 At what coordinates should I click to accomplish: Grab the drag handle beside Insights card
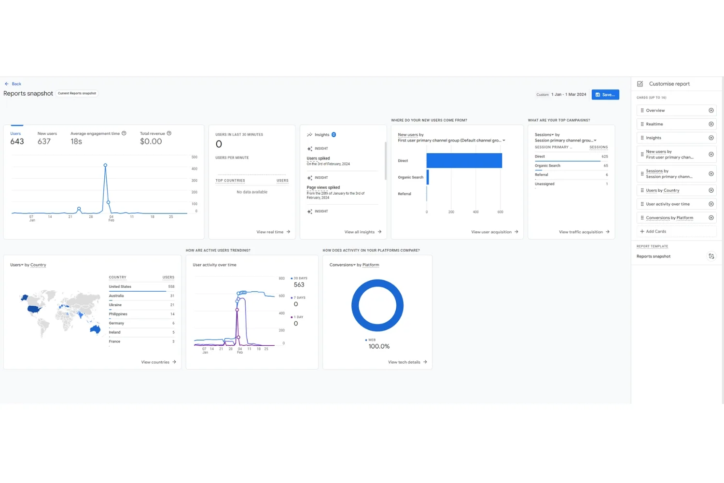click(x=642, y=138)
